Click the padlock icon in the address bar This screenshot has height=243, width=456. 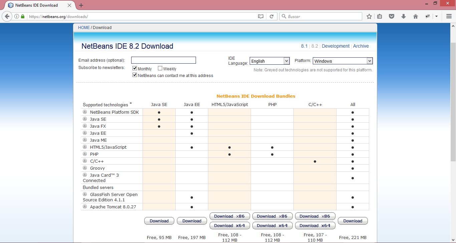point(22,16)
